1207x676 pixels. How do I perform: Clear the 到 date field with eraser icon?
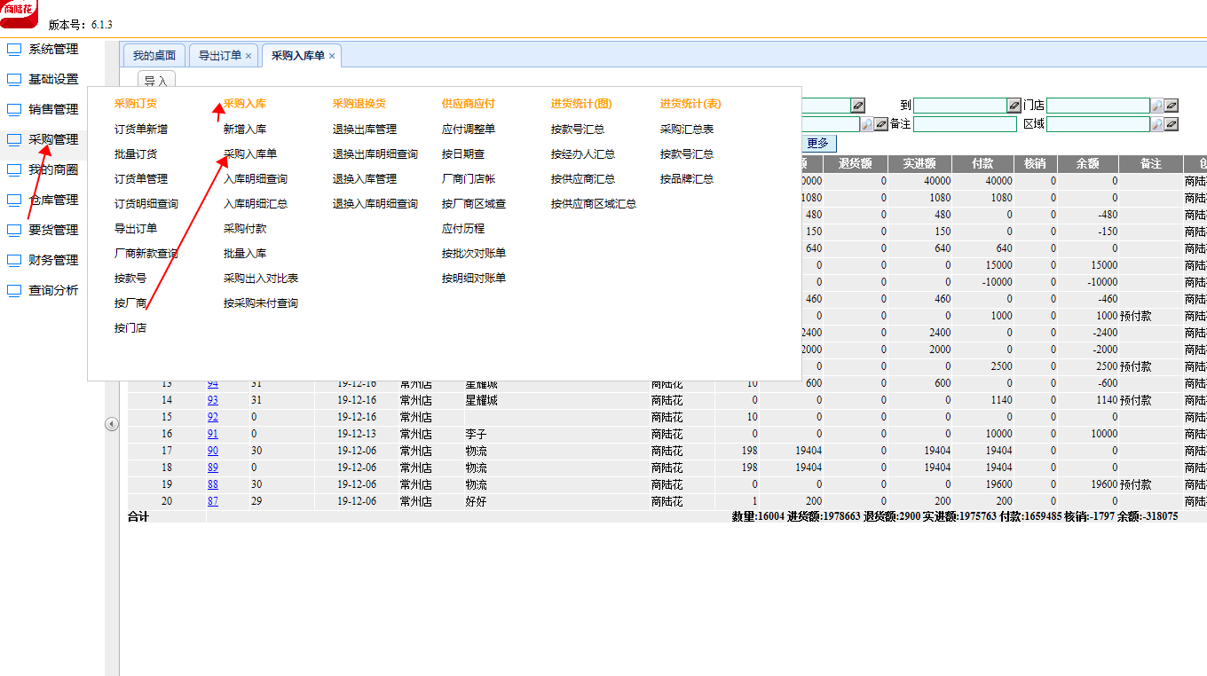[1014, 105]
